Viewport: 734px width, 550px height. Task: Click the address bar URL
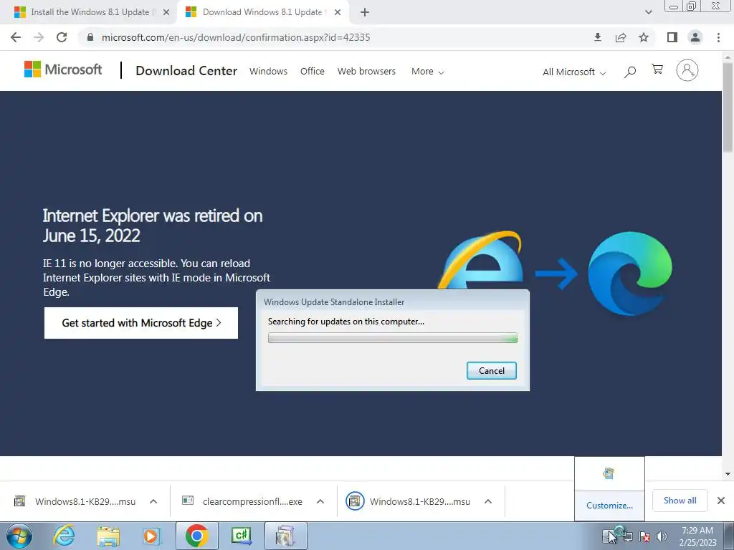click(x=235, y=37)
